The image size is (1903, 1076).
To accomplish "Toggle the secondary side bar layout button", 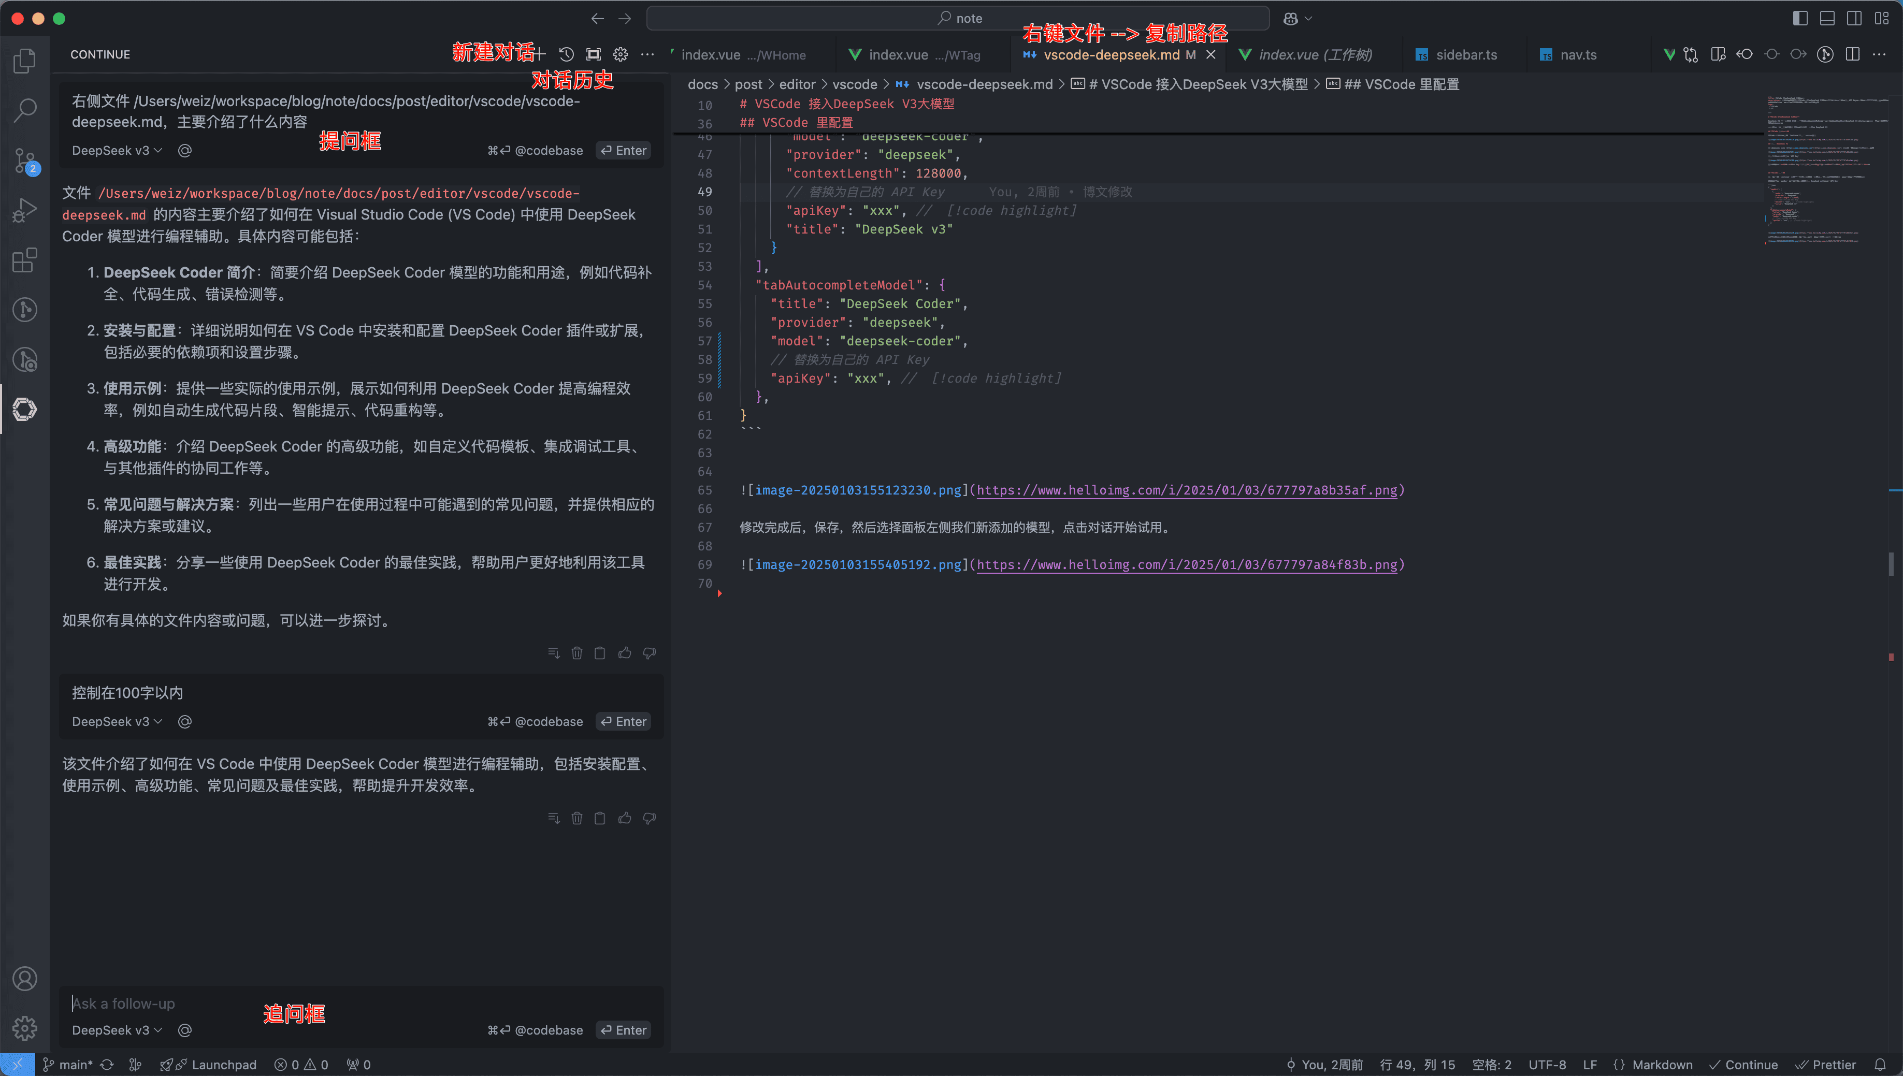I will click(1853, 19).
